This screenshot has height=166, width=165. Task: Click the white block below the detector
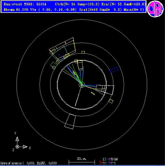tap(70, 121)
